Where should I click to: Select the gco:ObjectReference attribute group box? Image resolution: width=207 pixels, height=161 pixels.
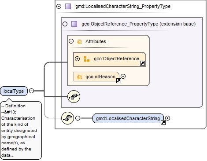click(110, 59)
